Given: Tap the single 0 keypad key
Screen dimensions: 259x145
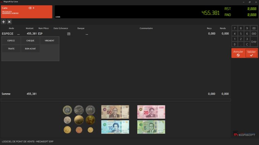Looking at the screenshot, I should pos(235,44).
